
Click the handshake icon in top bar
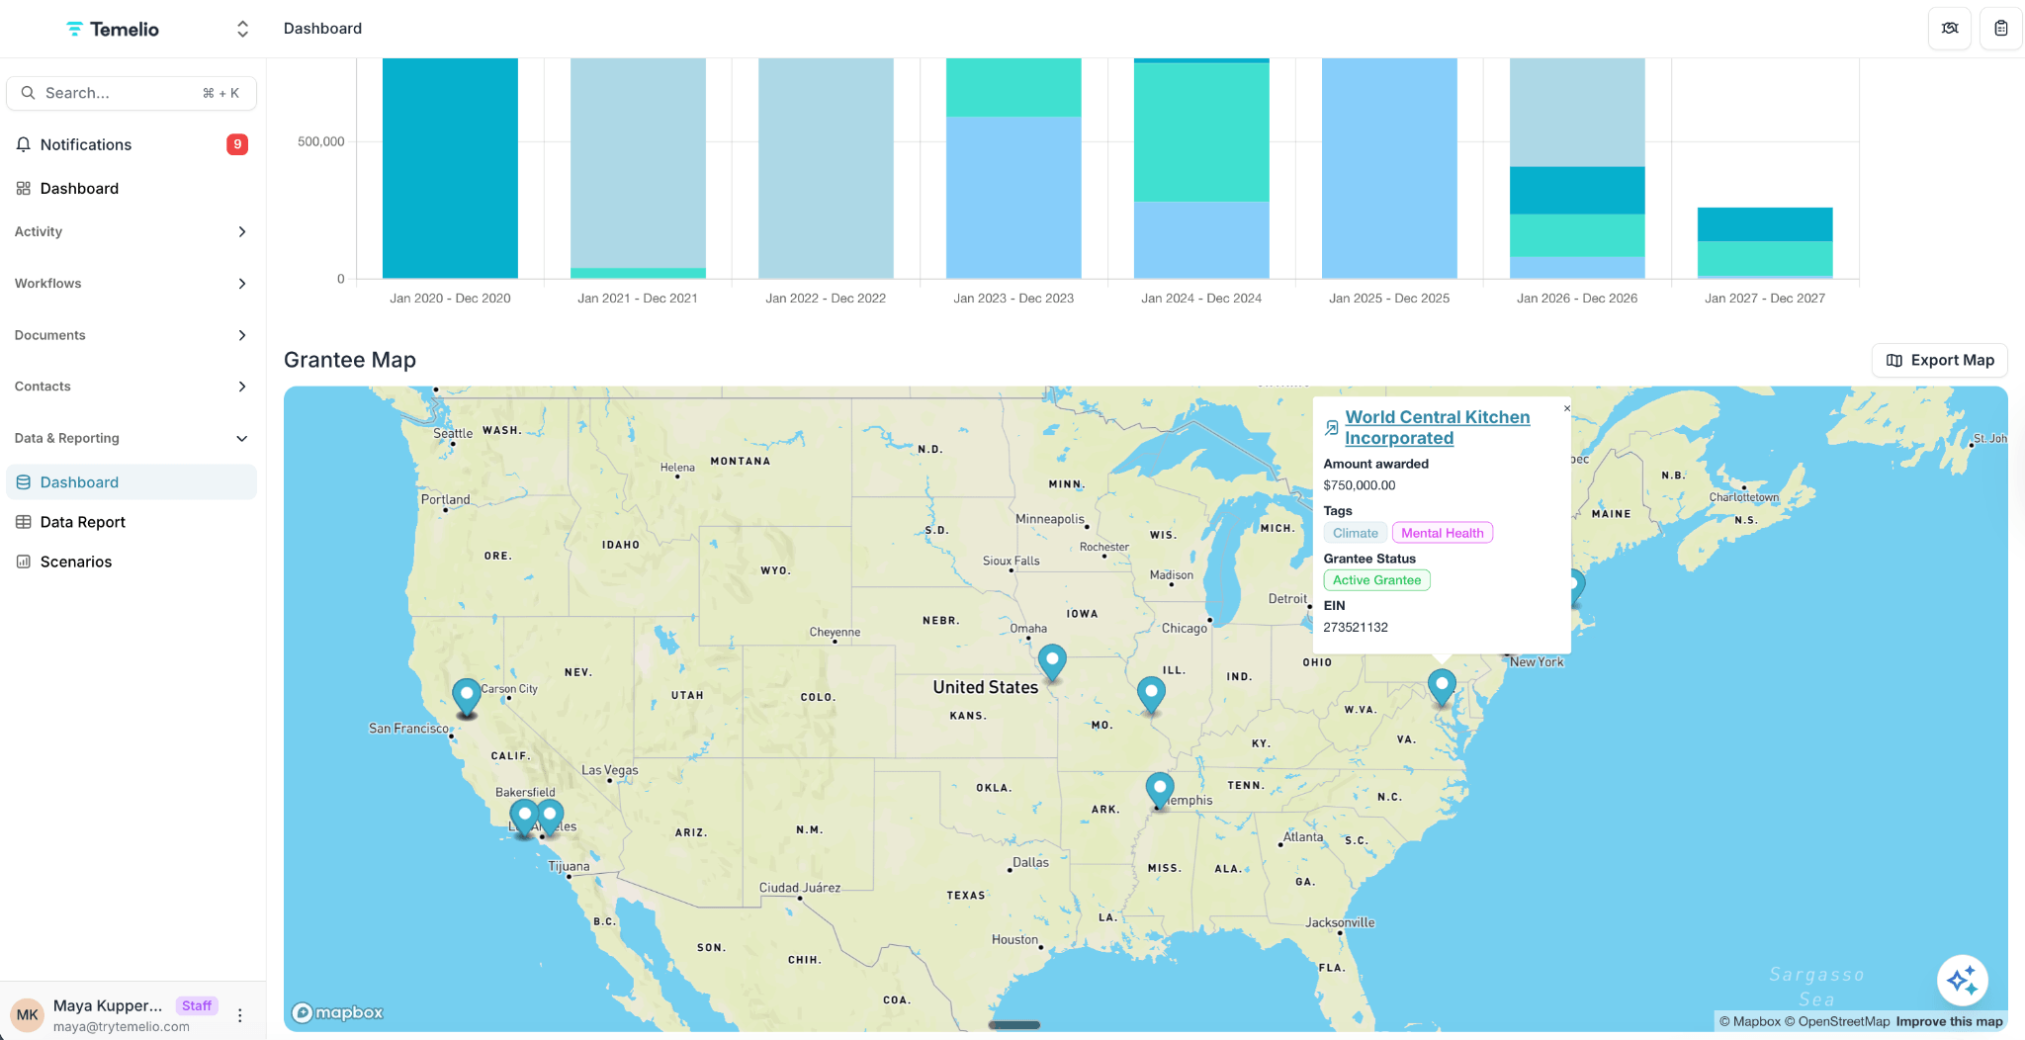coord(1950,28)
